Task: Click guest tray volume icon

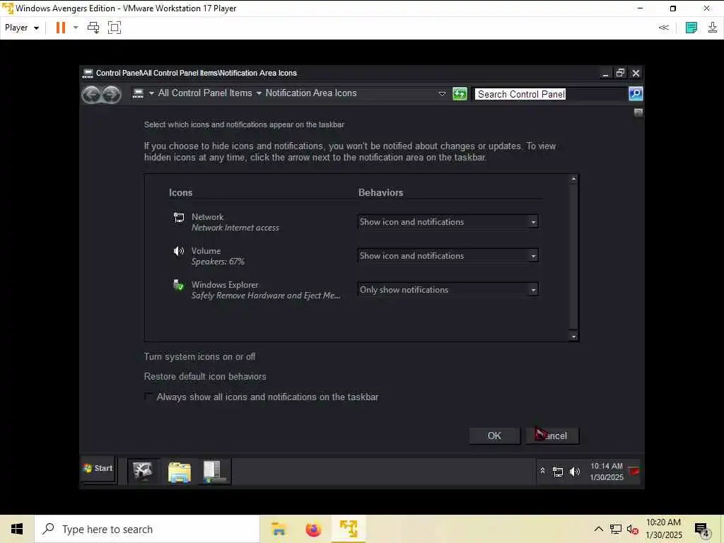Action: 574,472
